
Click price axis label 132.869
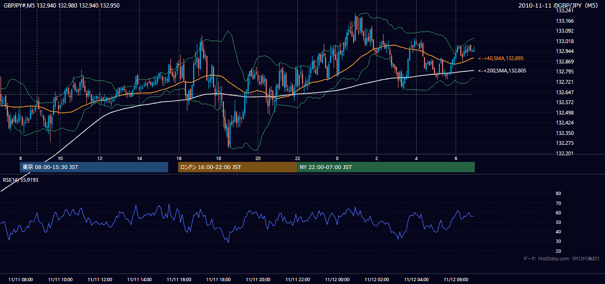point(565,62)
